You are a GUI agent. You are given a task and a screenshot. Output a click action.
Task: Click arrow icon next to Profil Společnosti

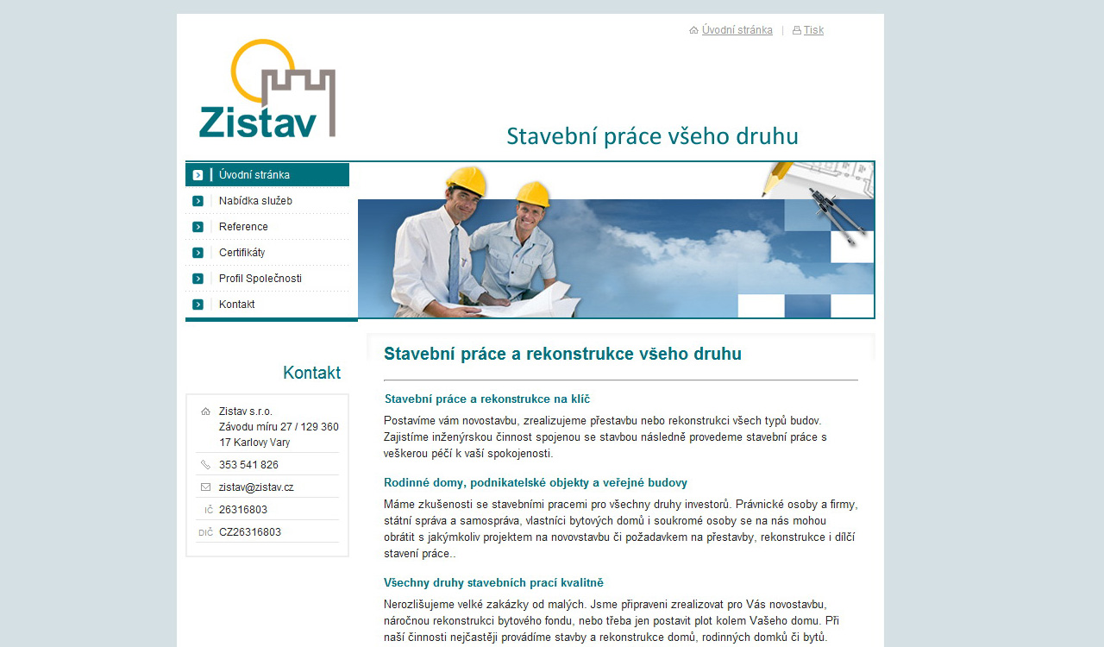[198, 279]
